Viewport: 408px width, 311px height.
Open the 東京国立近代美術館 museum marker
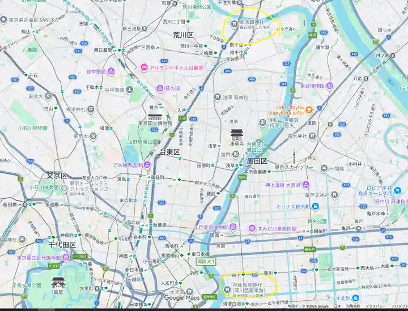coord(66,258)
